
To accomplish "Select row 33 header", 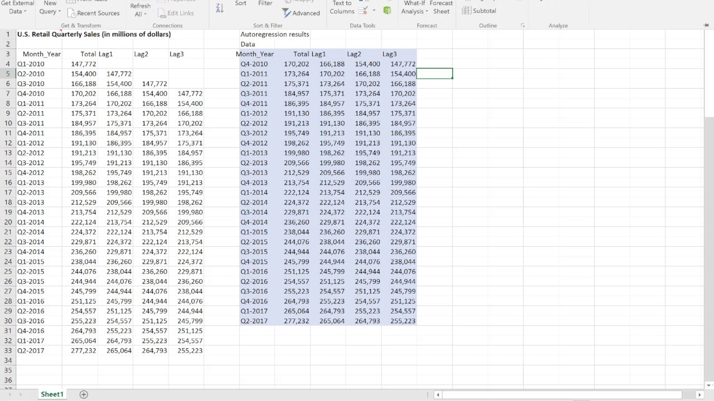I will point(8,350).
